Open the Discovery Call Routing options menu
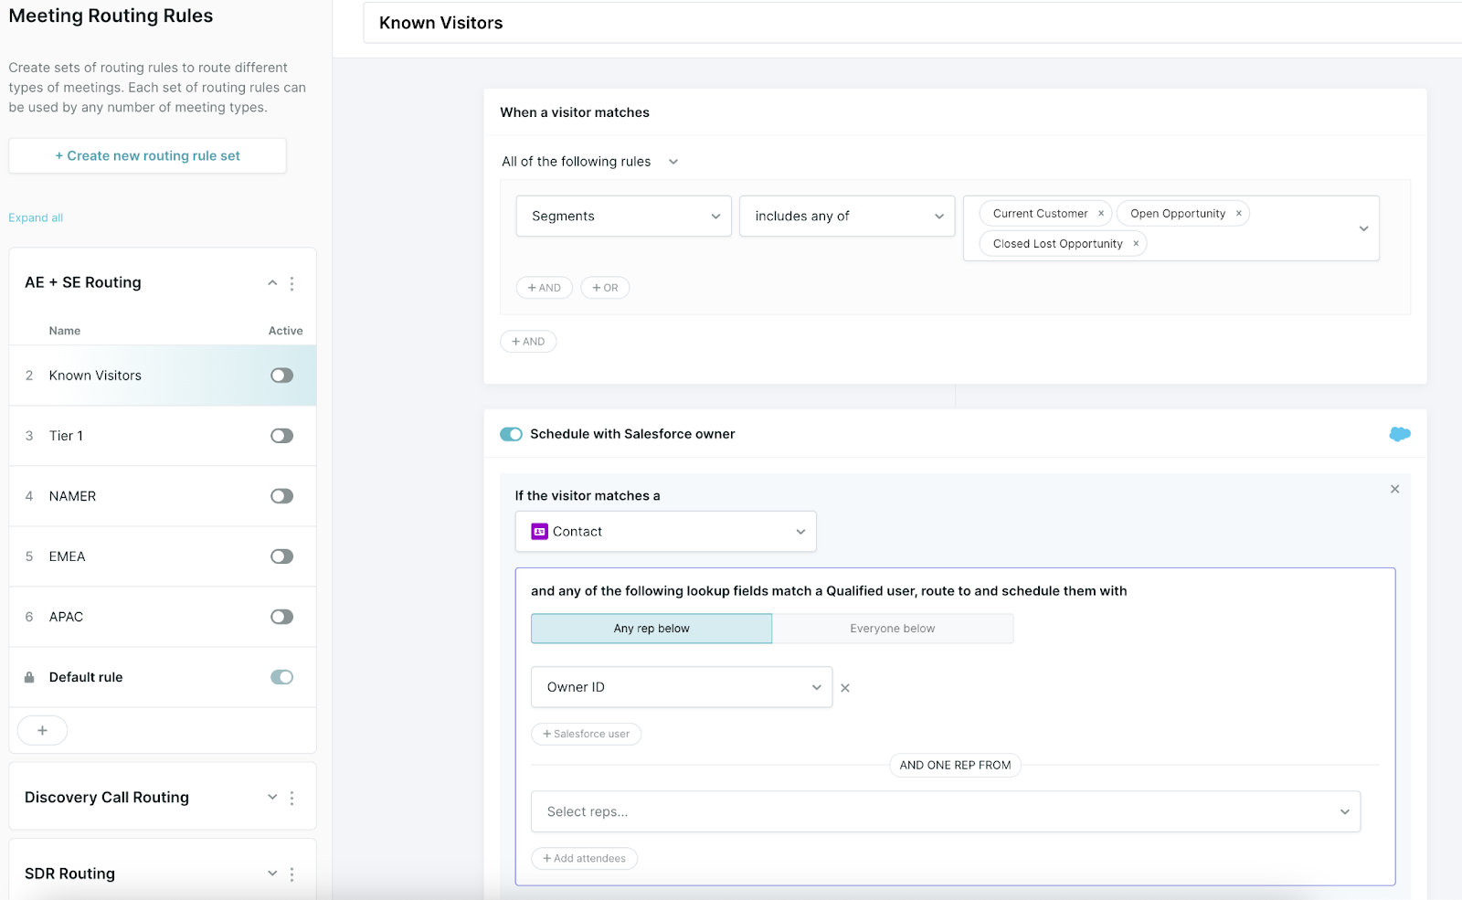The height and width of the screenshot is (900, 1462). pos(292,798)
